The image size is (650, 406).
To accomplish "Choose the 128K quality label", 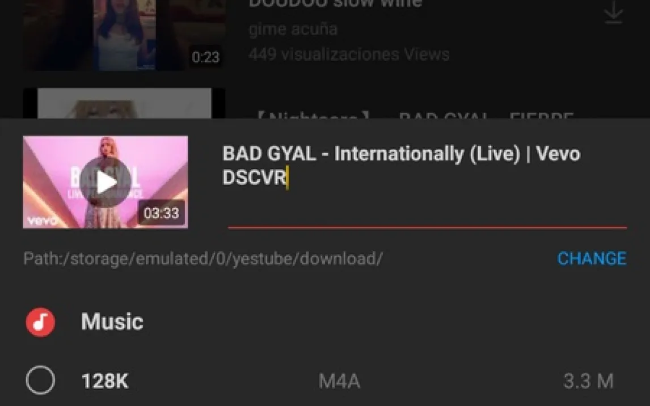I will [x=105, y=381].
